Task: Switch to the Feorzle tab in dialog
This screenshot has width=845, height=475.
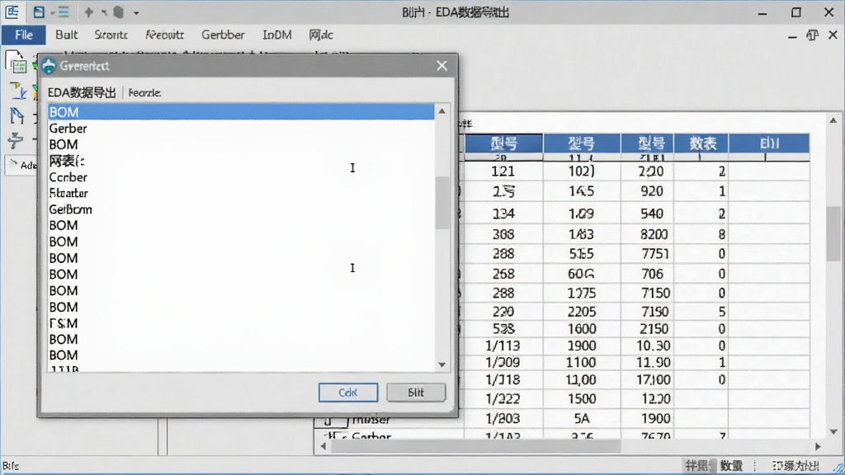Action: coord(144,92)
